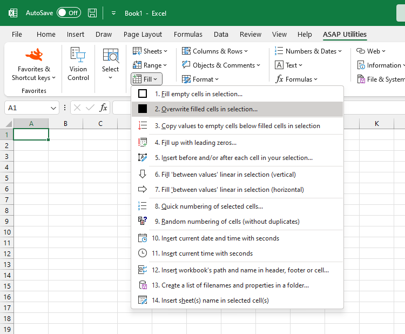
Task: Open the Information dropdown
Action: click(381, 65)
